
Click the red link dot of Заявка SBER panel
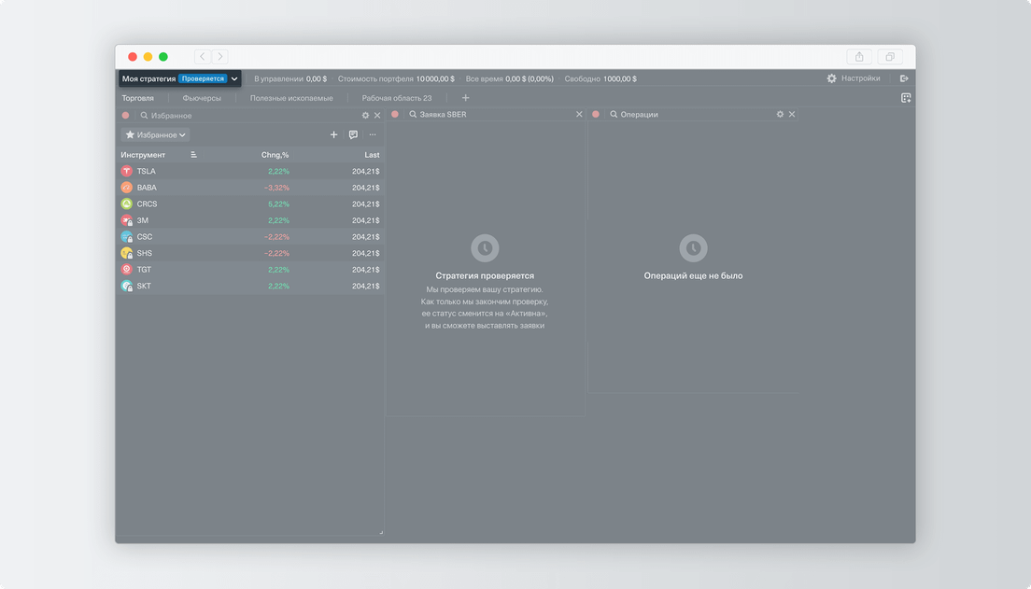pyautogui.click(x=395, y=115)
